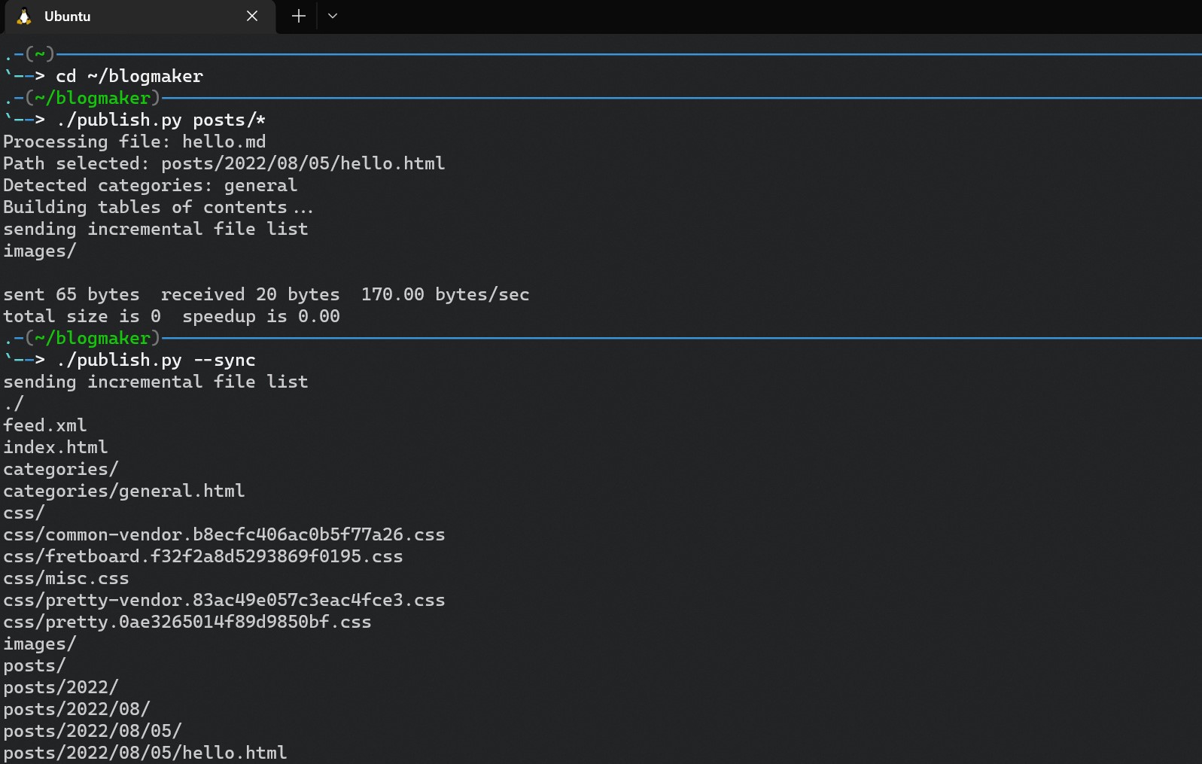Click the 'posts/2022/08/' directory line
The image size is (1202, 764).
point(77,709)
